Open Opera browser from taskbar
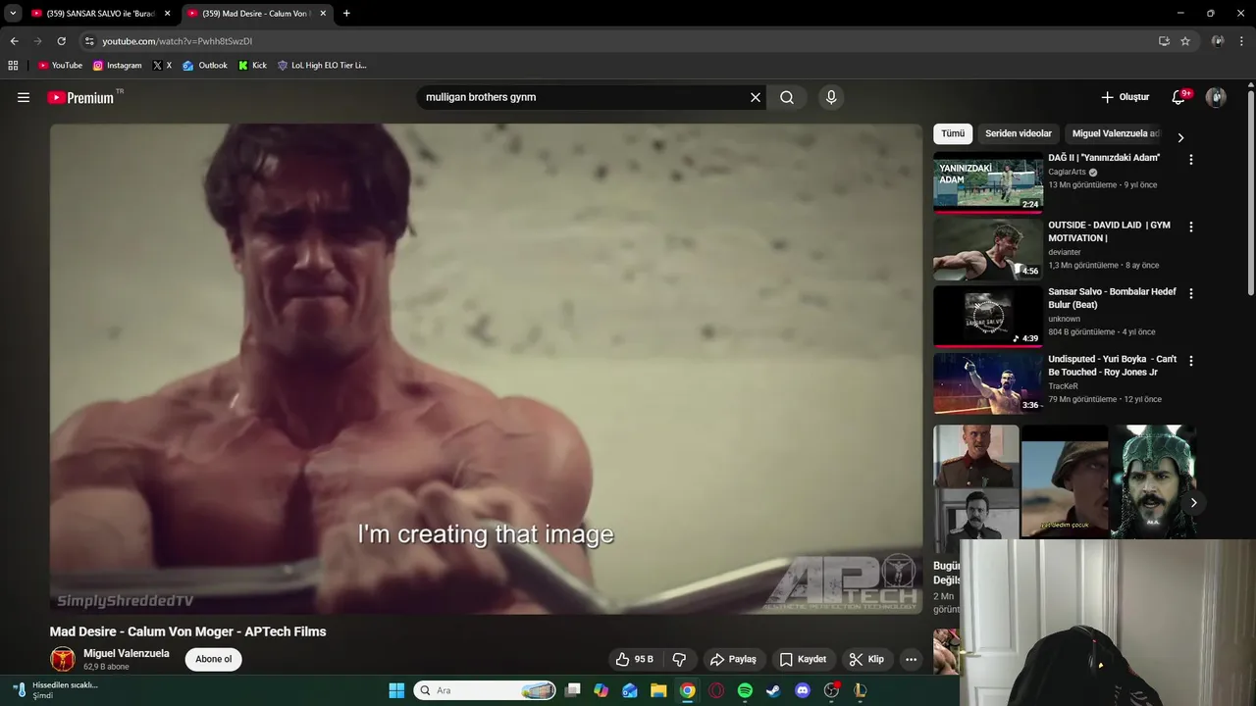1256x706 pixels. pos(716,690)
